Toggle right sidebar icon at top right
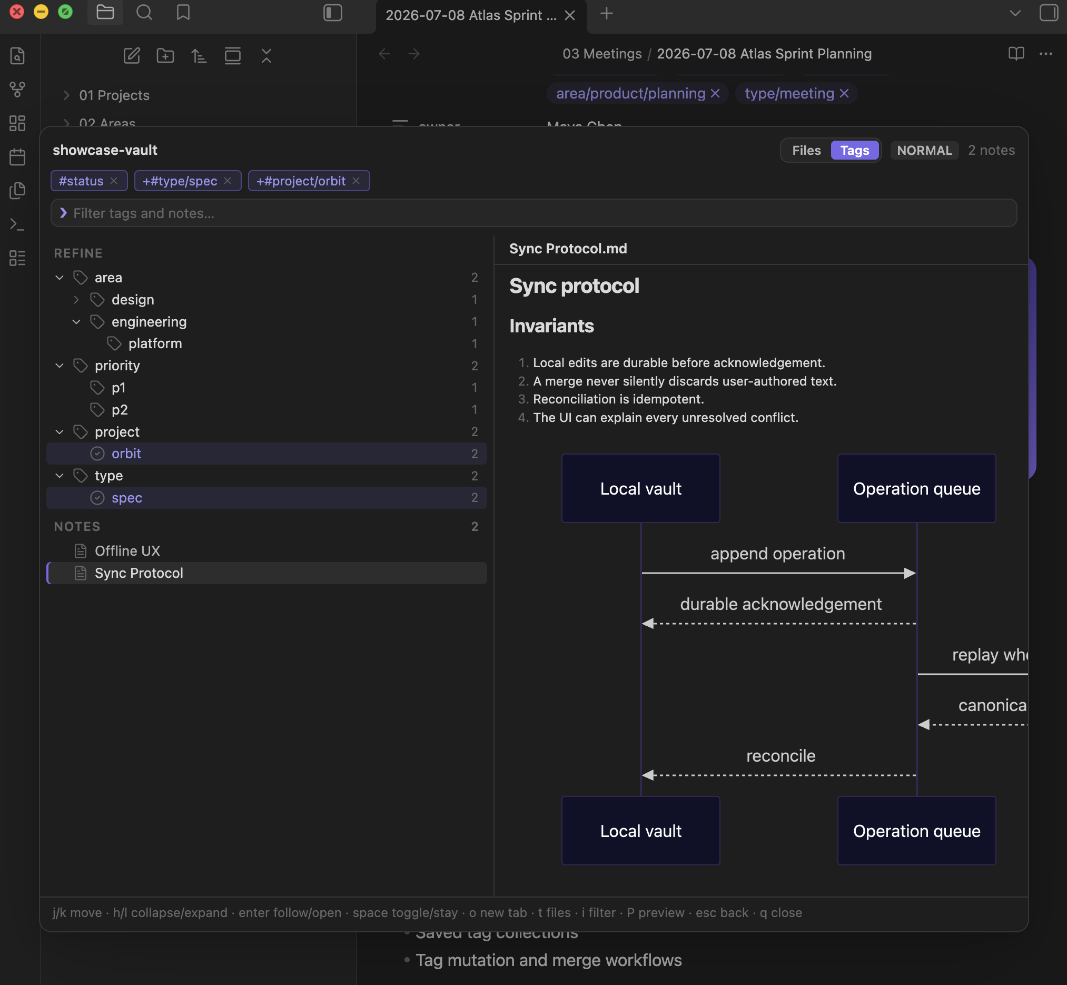The image size is (1067, 985). point(1049,13)
